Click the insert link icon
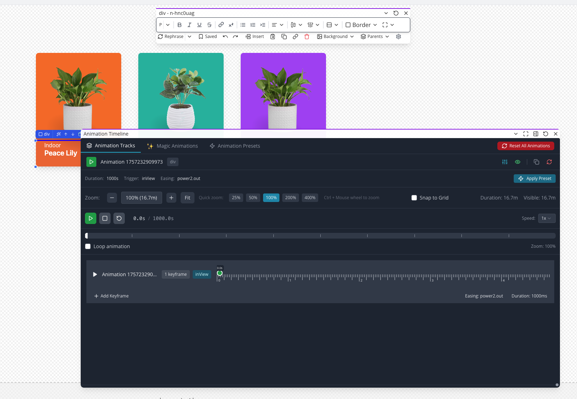The image size is (577, 399). point(221,25)
